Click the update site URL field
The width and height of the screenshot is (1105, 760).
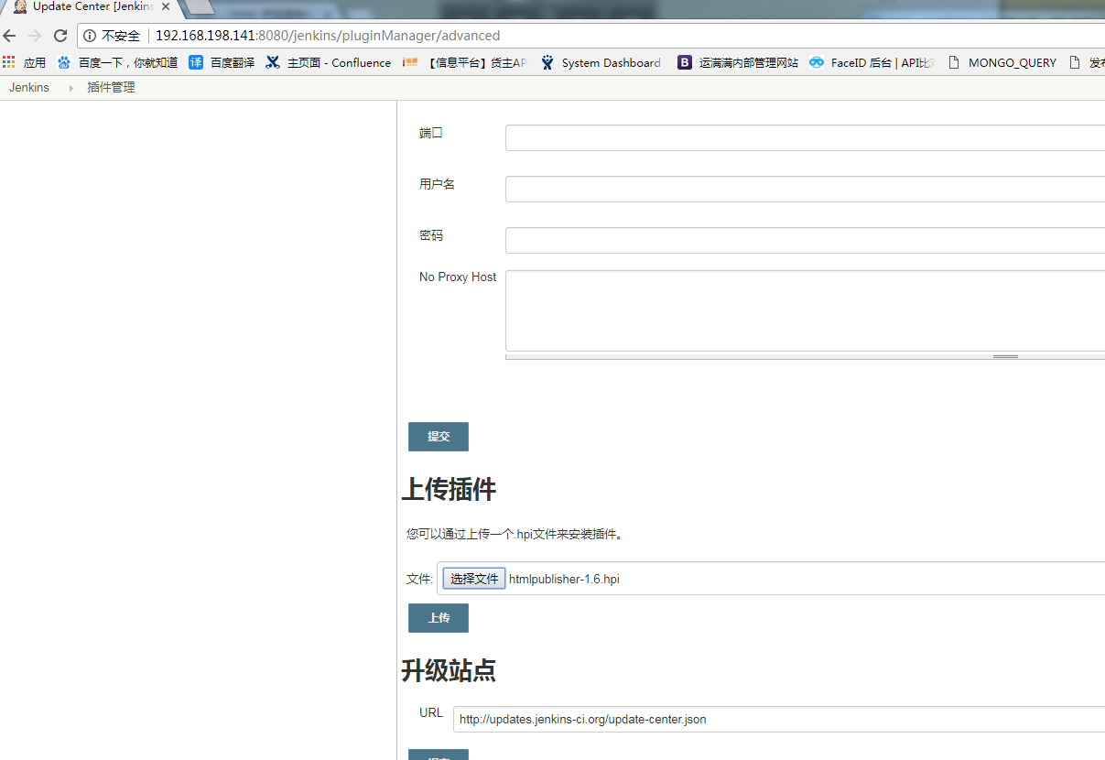click(779, 719)
